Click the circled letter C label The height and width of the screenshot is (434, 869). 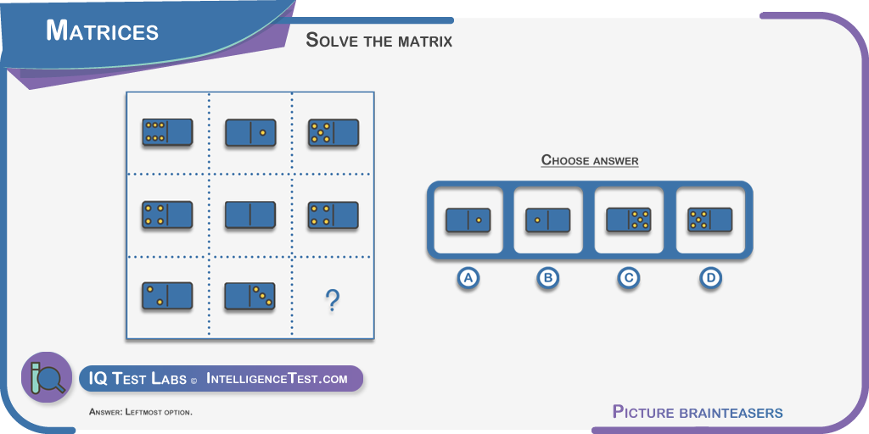pos(629,278)
